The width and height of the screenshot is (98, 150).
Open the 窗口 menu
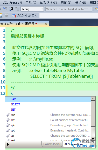coord(94,3)
